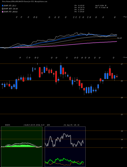Image resolution: width=127 pixels, height=167 pixels.
Task: Click the 18 axis label beside ADX
Action: pyautogui.click(x=122, y=140)
